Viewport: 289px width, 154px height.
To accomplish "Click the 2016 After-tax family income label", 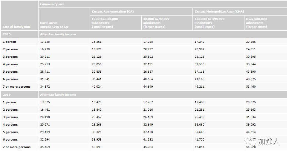I will (x=58, y=95).
